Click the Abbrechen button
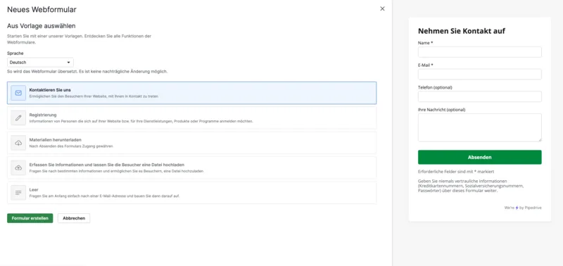Viewport: 563px width, 266px height. pyautogui.click(x=74, y=218)
